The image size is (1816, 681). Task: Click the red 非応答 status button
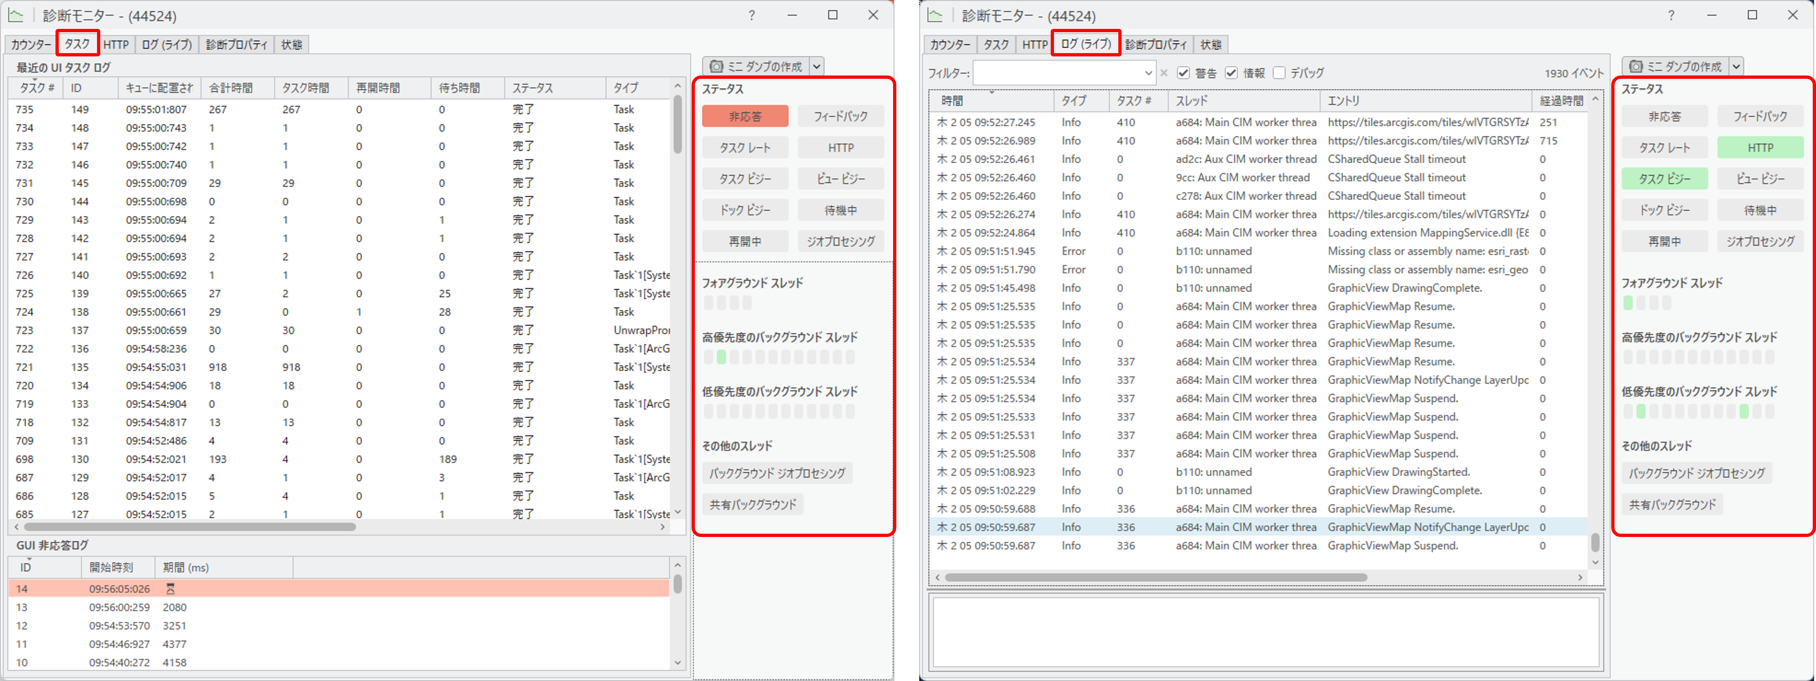pyautogui.click(x=744, y=117)
